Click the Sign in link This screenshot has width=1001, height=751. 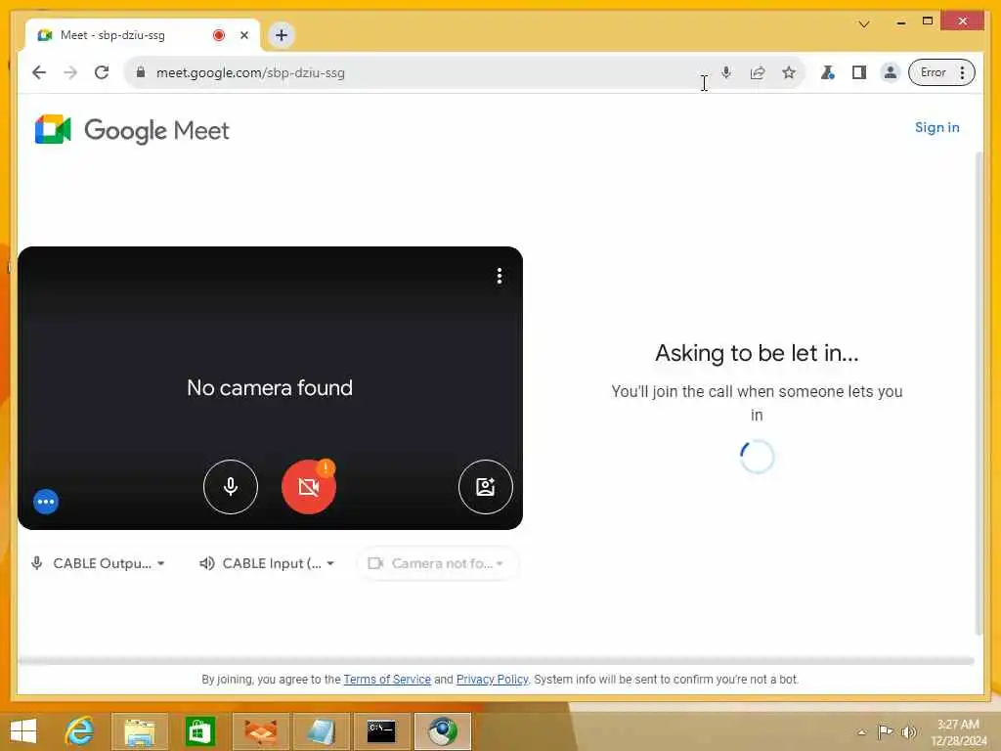coord(936,127)
